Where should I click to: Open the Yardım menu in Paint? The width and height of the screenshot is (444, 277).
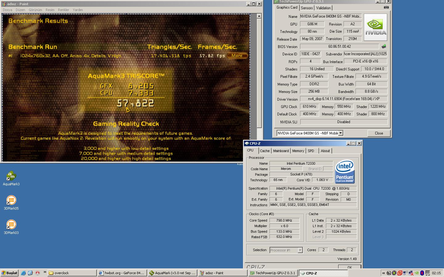point(78,10)
